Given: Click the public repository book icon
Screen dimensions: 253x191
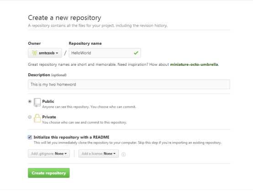Looking at the screenshot, I should (x=37, y=102).
